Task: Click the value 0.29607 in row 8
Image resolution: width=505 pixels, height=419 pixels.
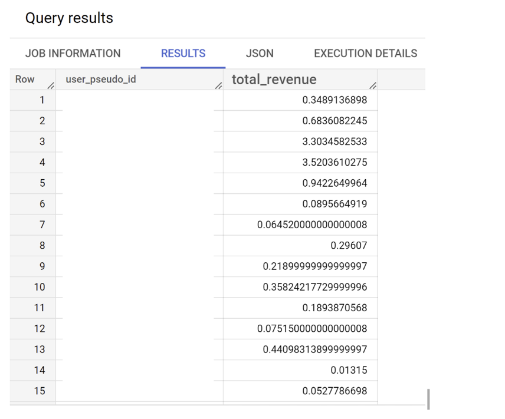Action: [x=348, y=245]
